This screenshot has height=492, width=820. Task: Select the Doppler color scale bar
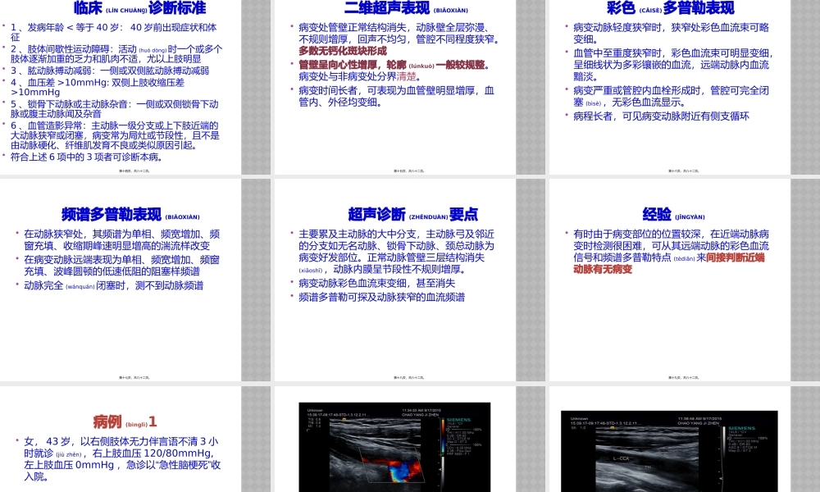click(443, 436)
